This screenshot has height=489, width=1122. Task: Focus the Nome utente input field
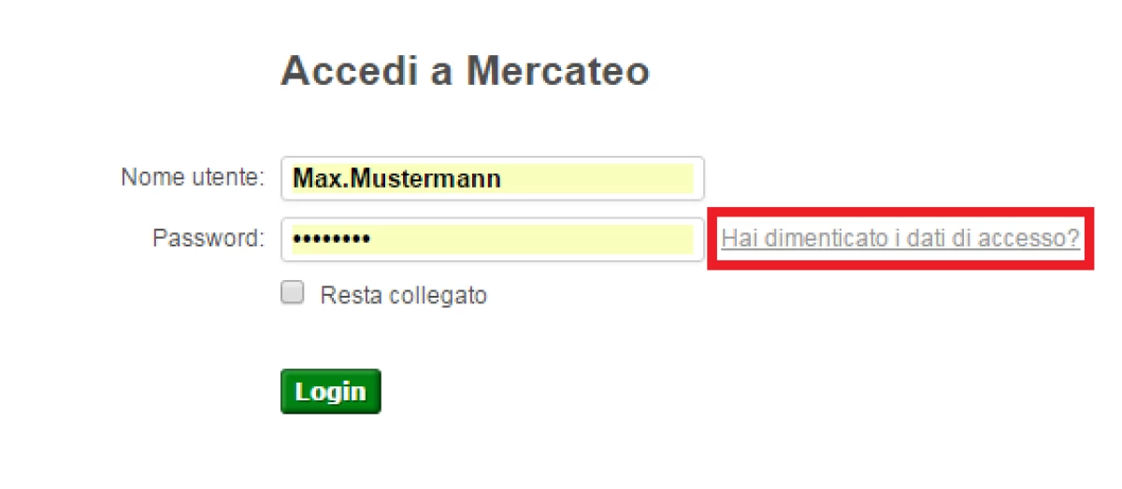click(x=492, y=178)
